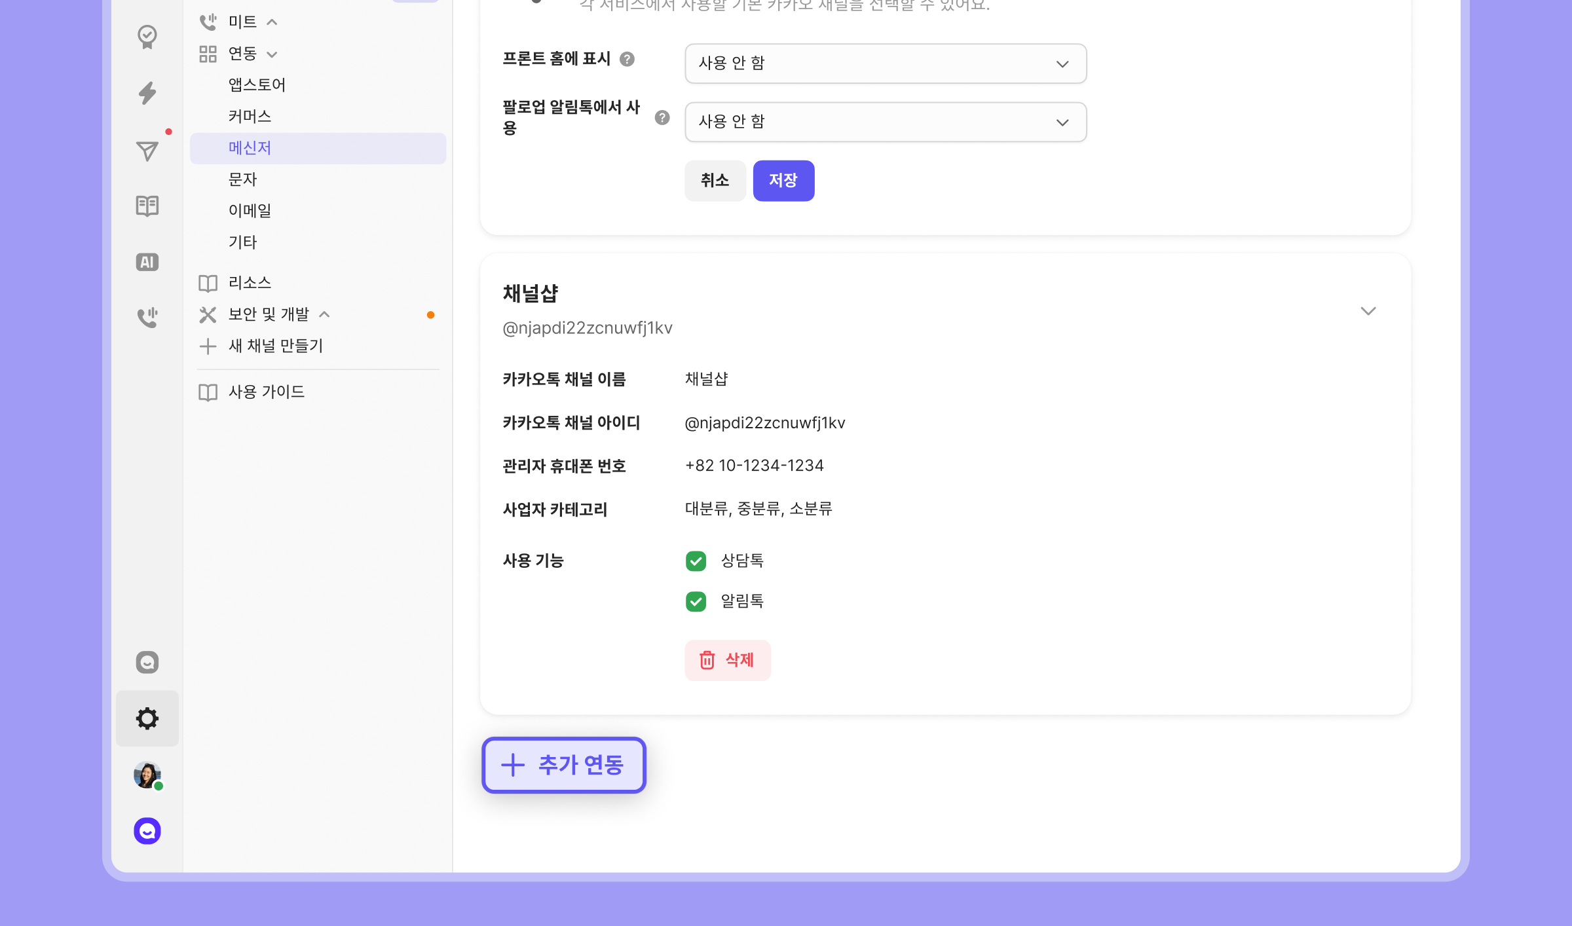Click the AI icon in sidebar
Image resolution: width=1572 pixels, height=926 pixels.
click(147, 262)
